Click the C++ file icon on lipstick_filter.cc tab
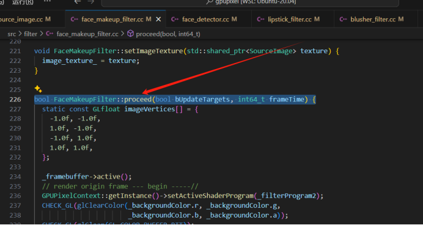Viewport: 423px width, 225px height. point(260,19)
